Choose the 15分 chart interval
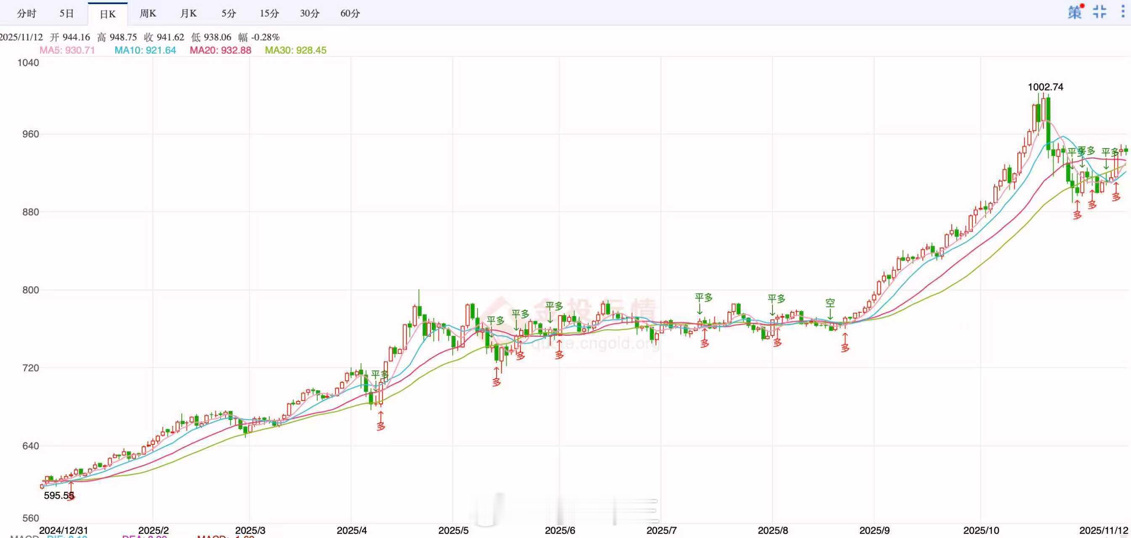 click(269, 13)
